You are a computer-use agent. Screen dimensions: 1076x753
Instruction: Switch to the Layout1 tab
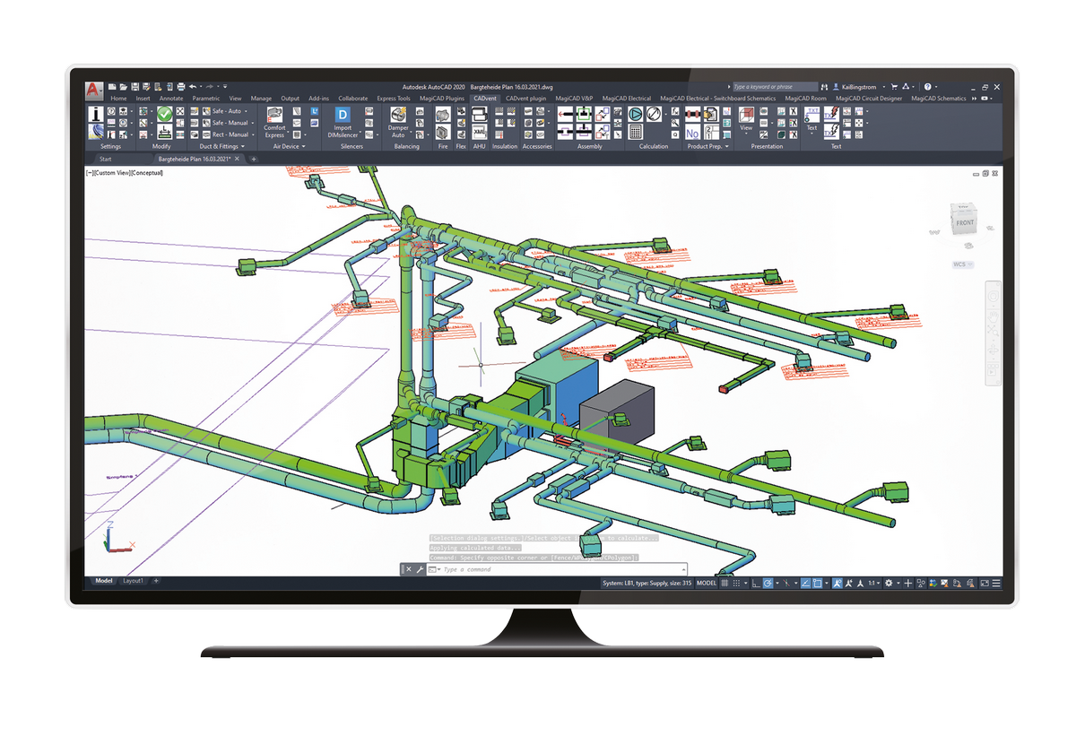133,581
